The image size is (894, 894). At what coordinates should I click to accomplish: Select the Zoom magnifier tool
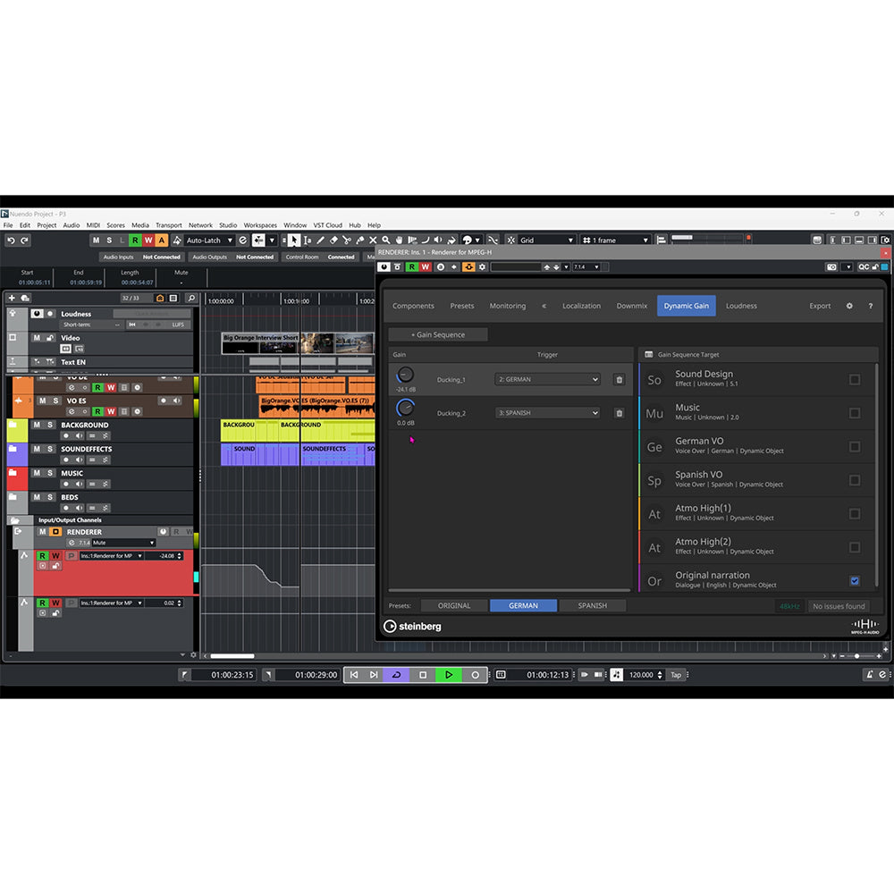(x=386, y=240)
